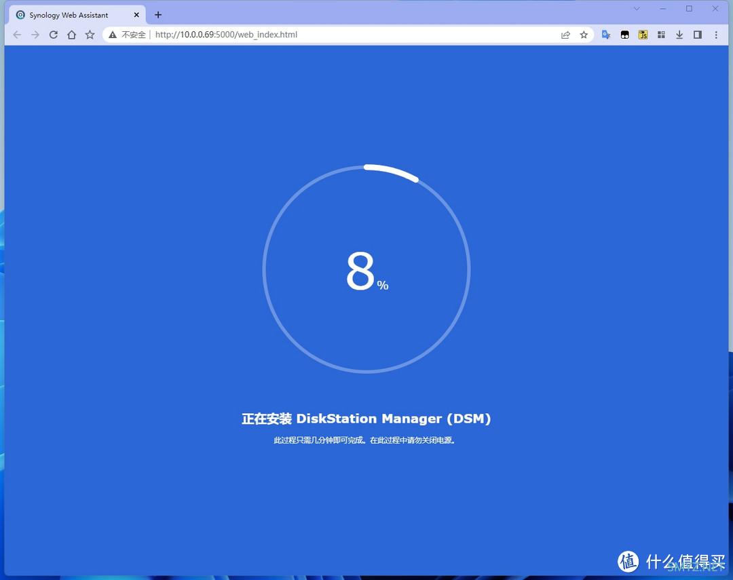Image resolution: width=733 pixels, height=580 pixels.
Task: Click the Synology favicon on the tab
Action: (20, 15)
